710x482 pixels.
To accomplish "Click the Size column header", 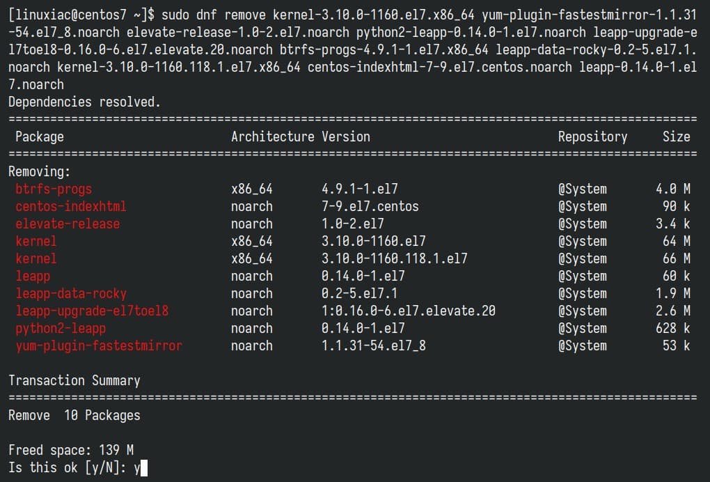I will point(677,137).
